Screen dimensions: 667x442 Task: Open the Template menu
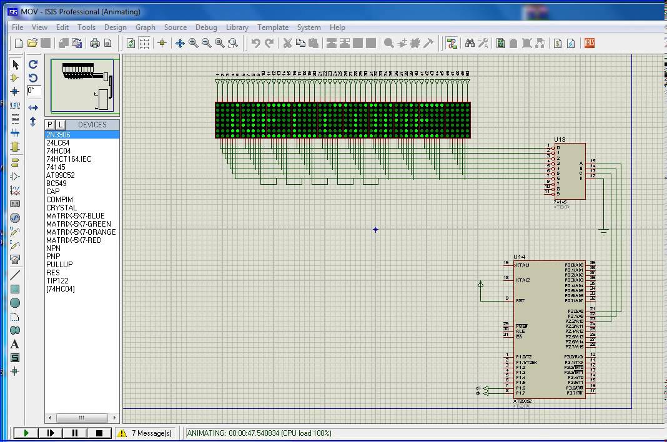tap(273, 27)
